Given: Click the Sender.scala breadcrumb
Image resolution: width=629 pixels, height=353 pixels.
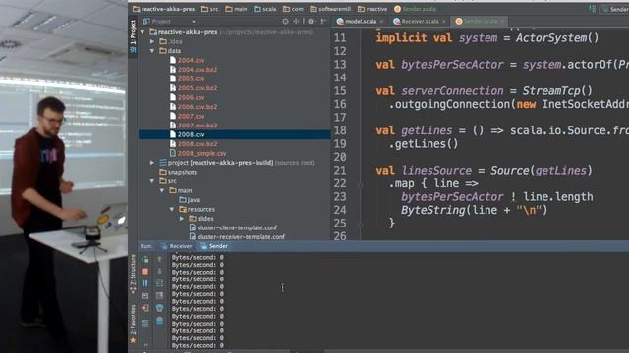Looking at the screenshot, I should (415, 9).
